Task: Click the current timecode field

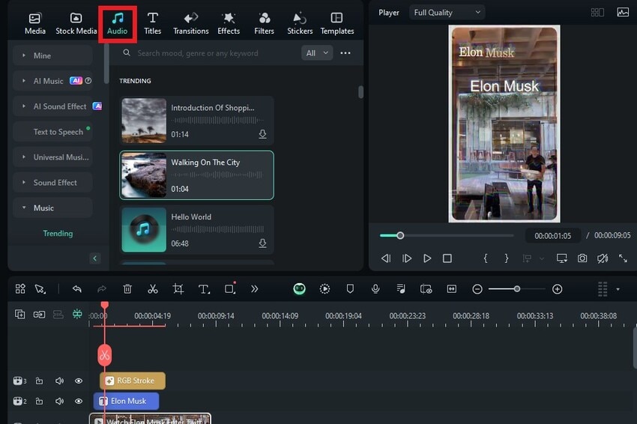Action: (x=552, y=235)
